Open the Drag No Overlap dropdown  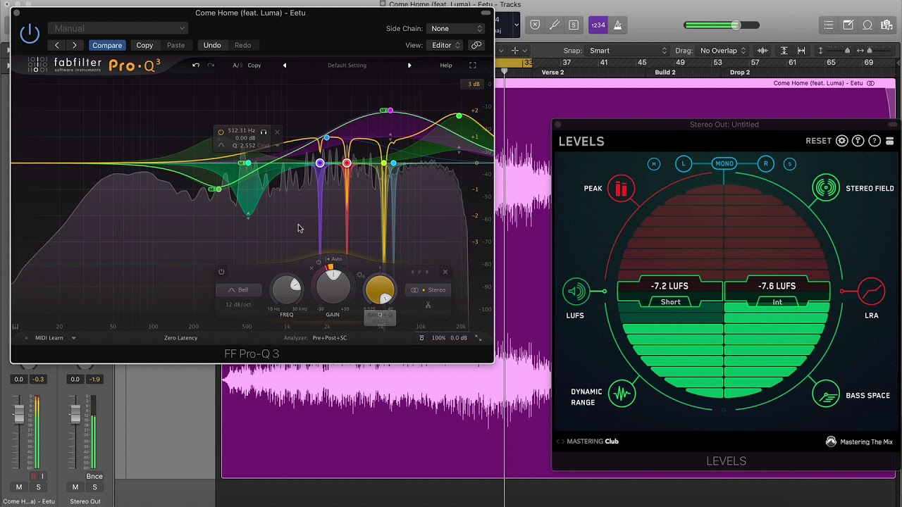coord(723,51)
